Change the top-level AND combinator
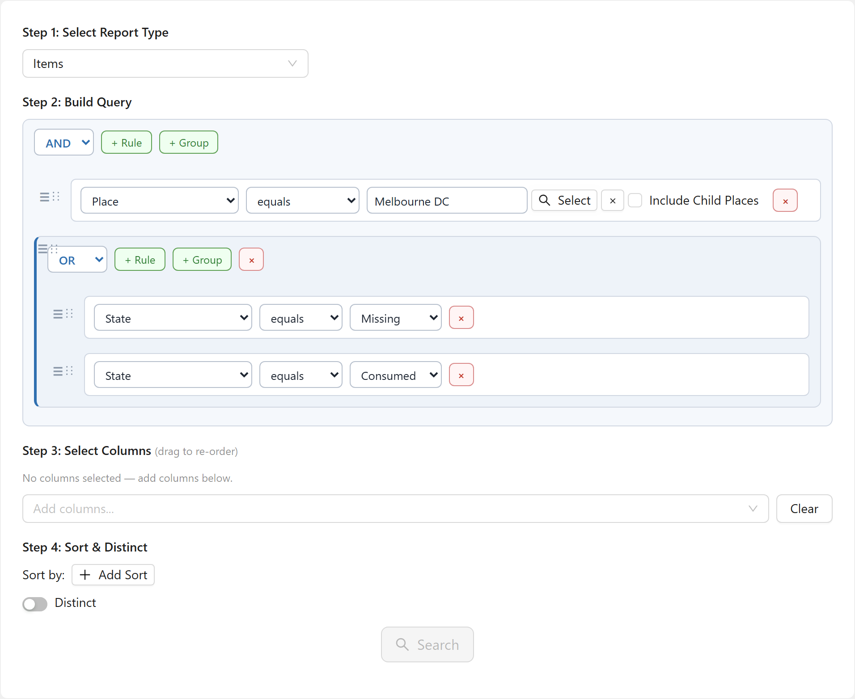Screen dimensions: 855x699 pos(64,143)
